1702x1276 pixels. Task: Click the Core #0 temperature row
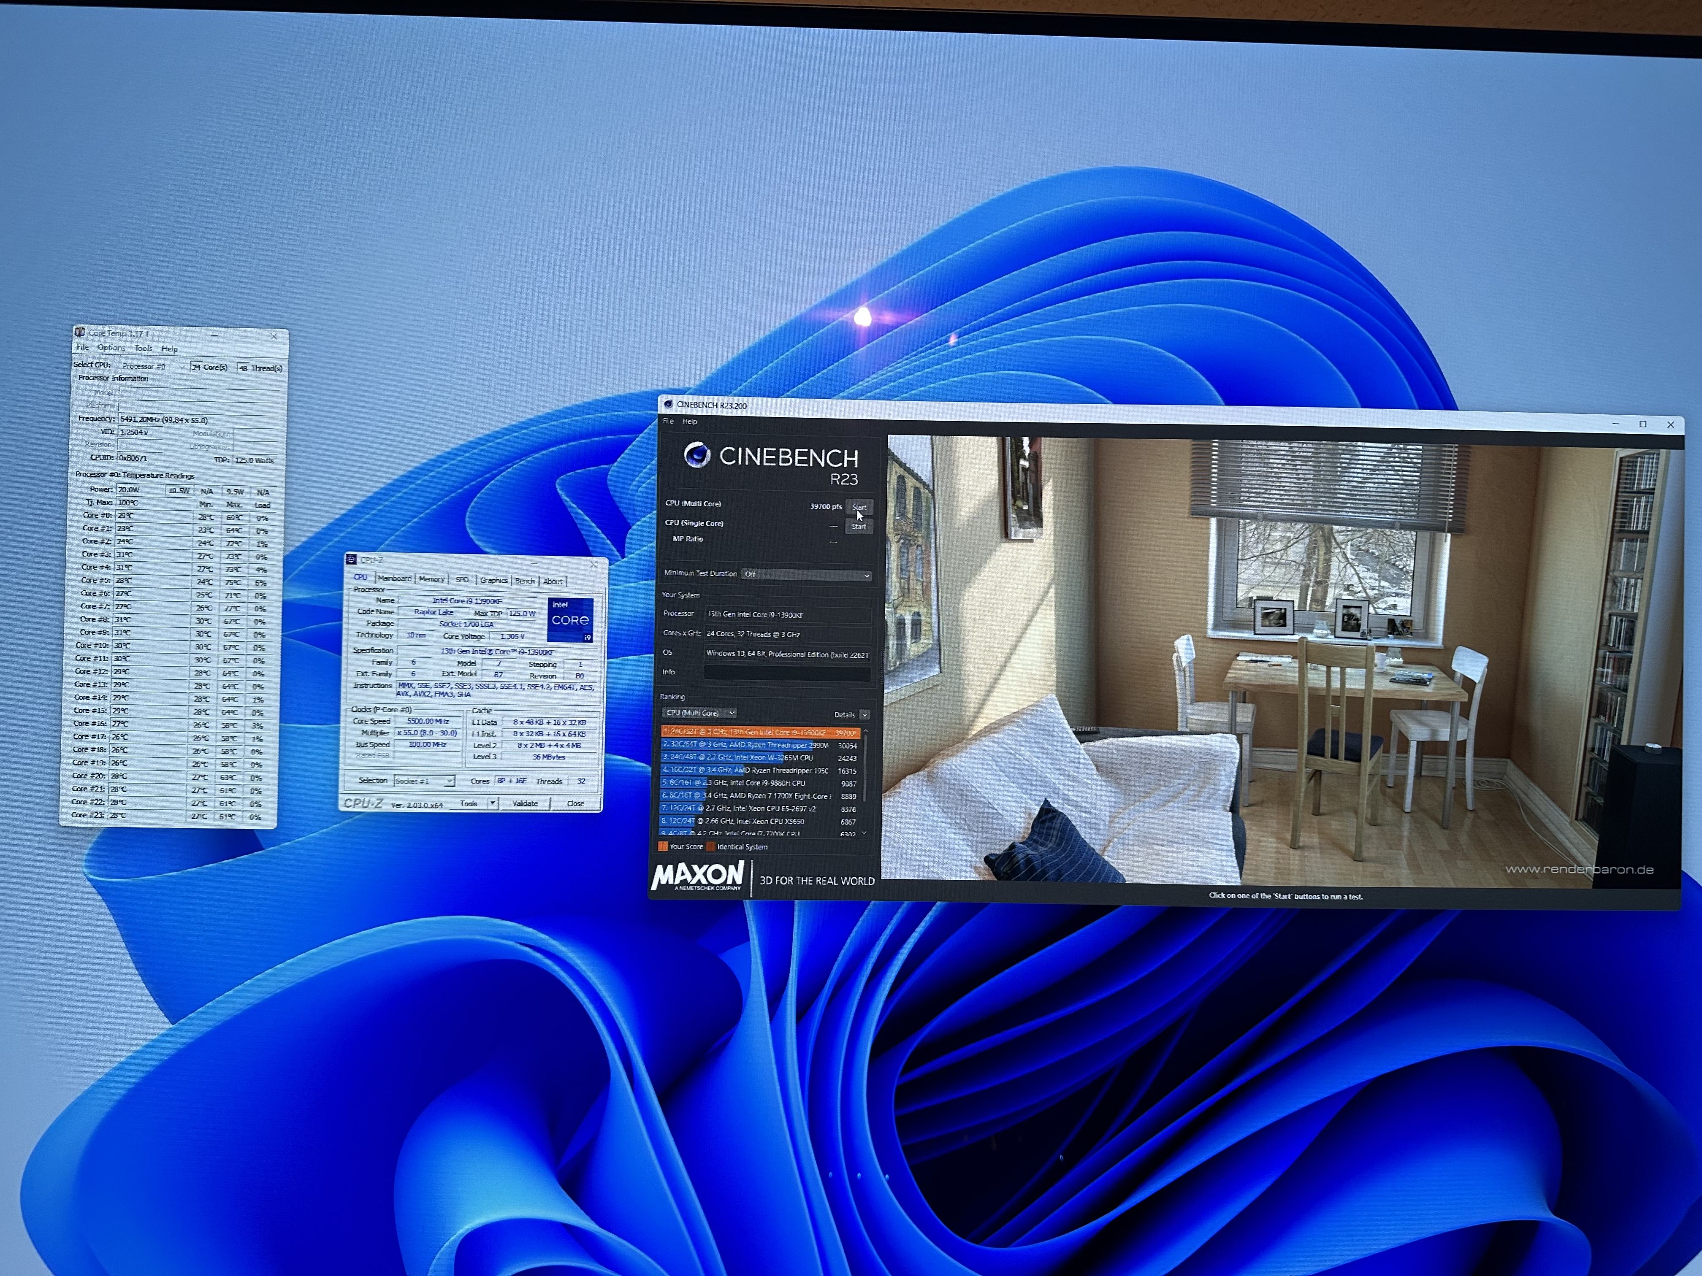coord(175,516)
